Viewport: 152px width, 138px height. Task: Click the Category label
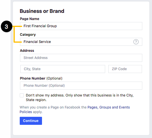pyautogui.click(x=28, y=35)
